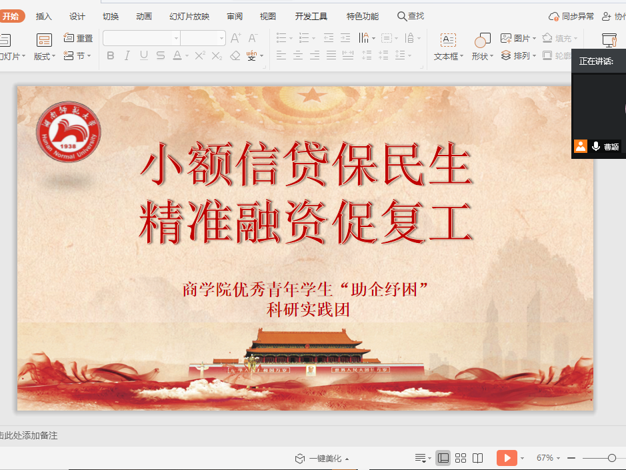Viewport: 626px width, 470px height.
Task: Apply bullet list icon
Action: coord(281,38)
